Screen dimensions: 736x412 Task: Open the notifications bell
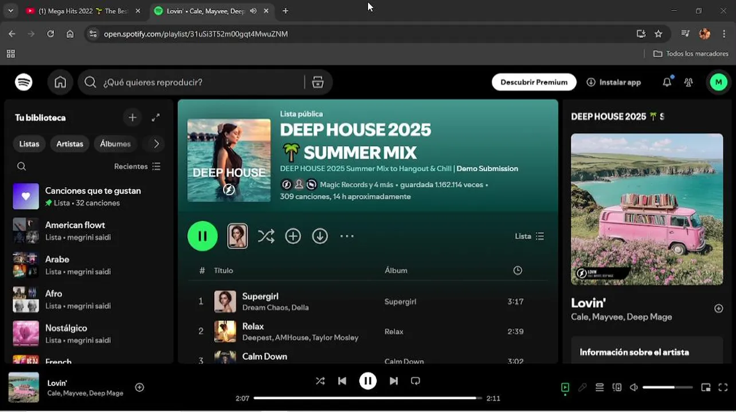tap(667, 82)
